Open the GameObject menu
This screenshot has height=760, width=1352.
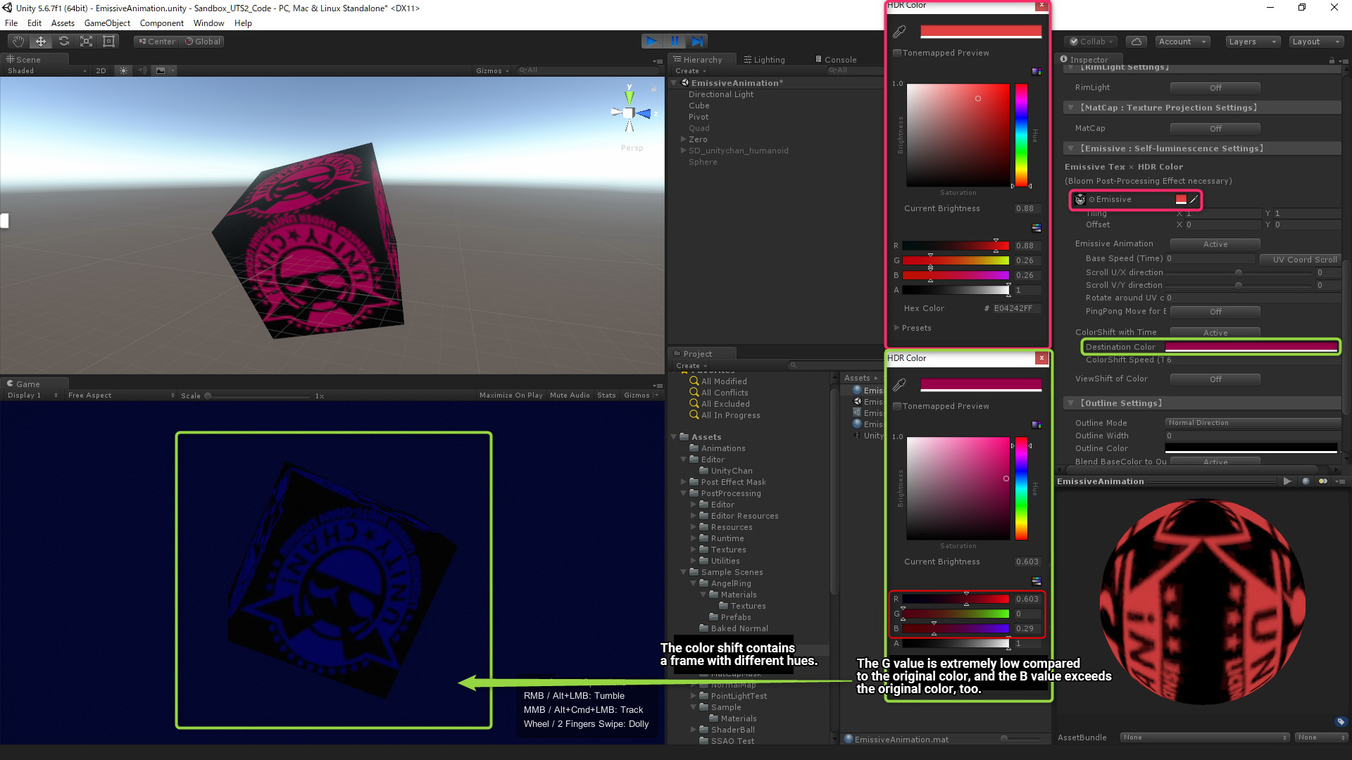[107, 23]
